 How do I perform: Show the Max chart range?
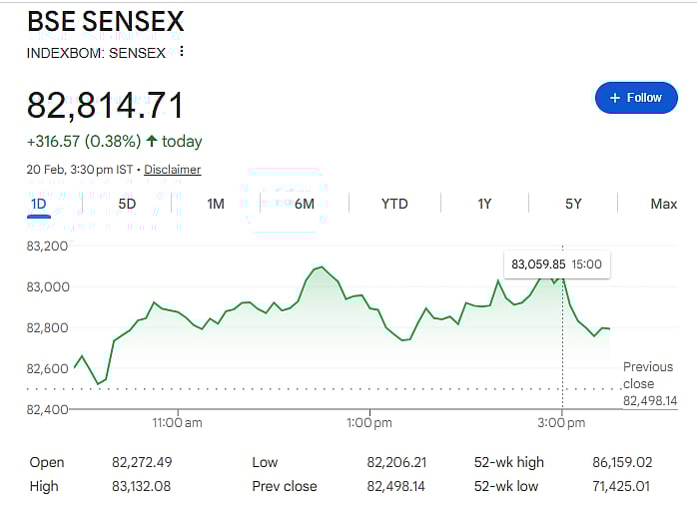[664, 204]
